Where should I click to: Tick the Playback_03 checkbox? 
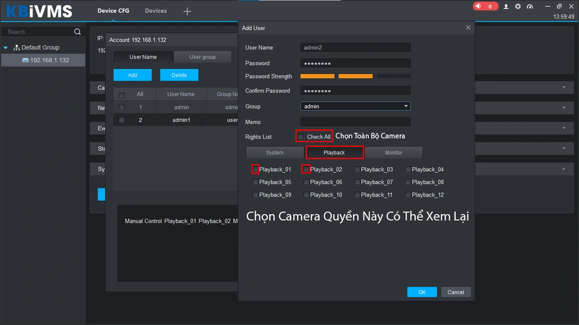pyautogui.click(x=357, y=169)
